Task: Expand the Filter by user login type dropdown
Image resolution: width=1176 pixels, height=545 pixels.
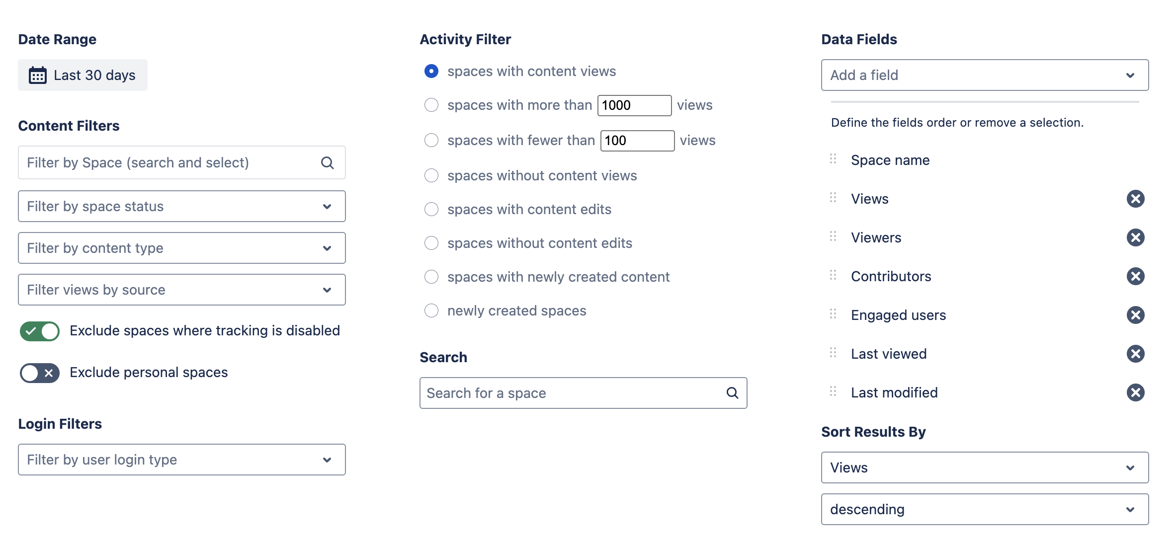Action: [x=181, y=460]
